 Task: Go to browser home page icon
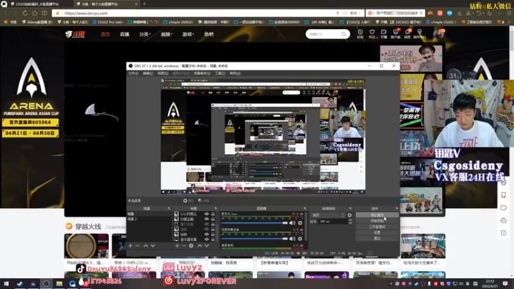35,13
